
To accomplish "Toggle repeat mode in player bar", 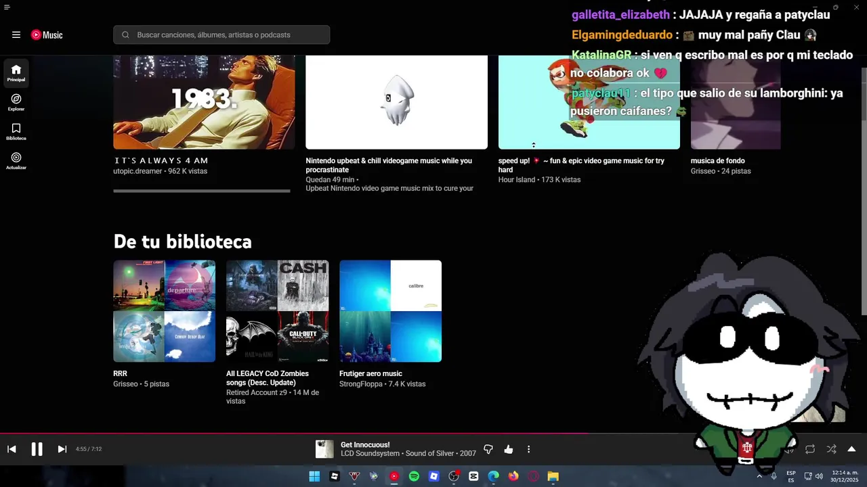I will 810,449.
